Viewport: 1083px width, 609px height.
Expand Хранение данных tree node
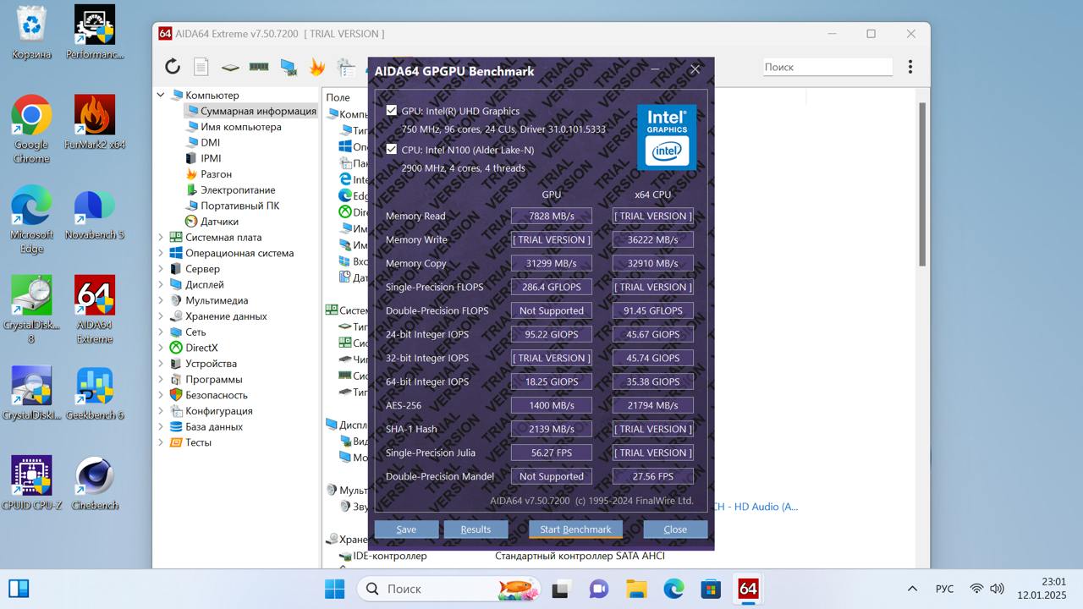pos(161,316)
